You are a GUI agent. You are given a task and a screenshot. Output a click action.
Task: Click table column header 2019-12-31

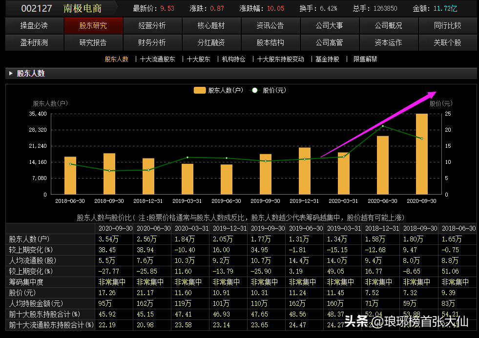229,228
